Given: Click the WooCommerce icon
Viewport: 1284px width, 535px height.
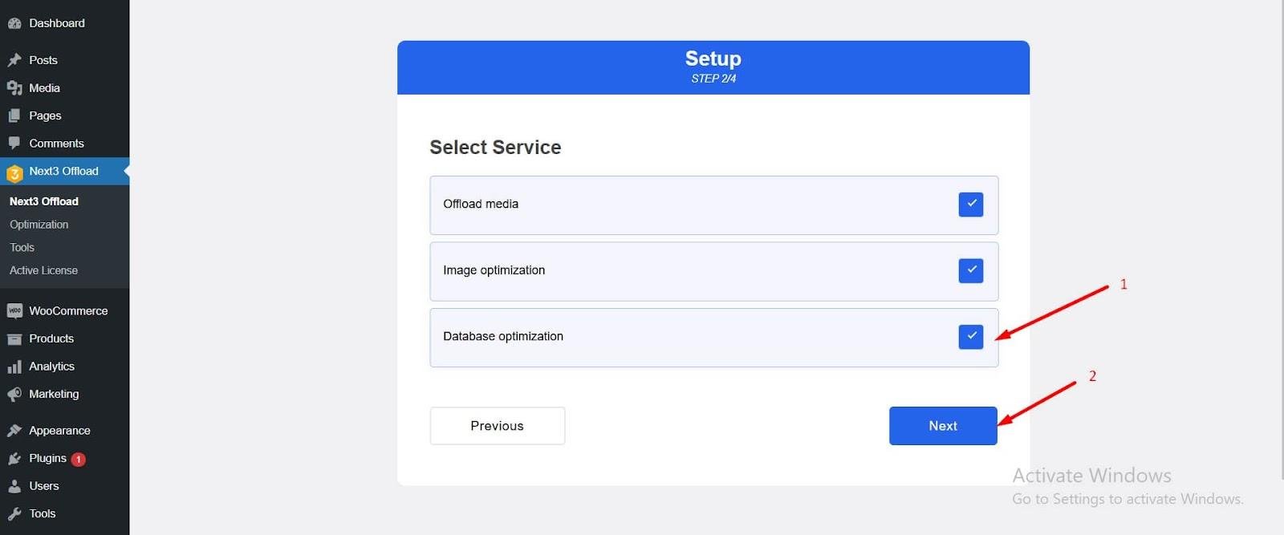Looking at the screenshot, I should point(14,311).
